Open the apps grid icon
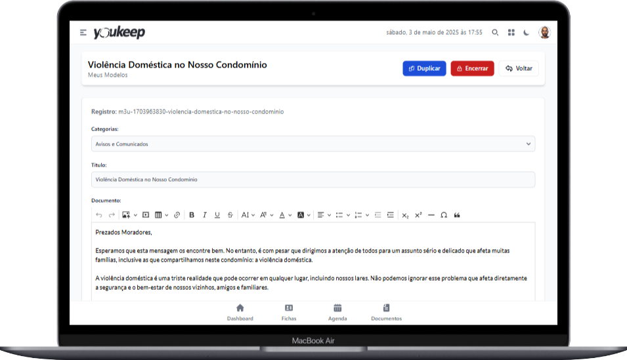The width and height of the screenshot is (627, 360). coord(511,32)
